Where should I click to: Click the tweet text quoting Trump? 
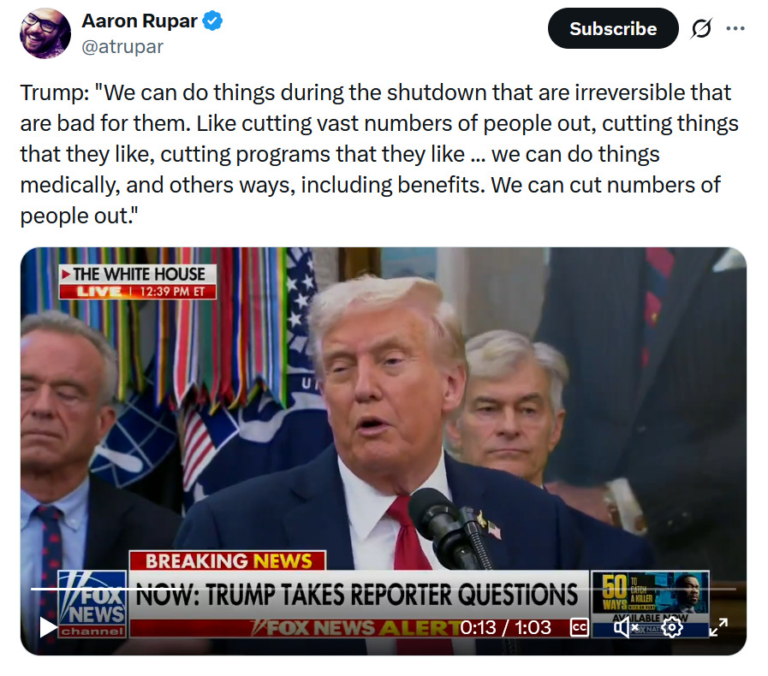[x=379, y=154]
